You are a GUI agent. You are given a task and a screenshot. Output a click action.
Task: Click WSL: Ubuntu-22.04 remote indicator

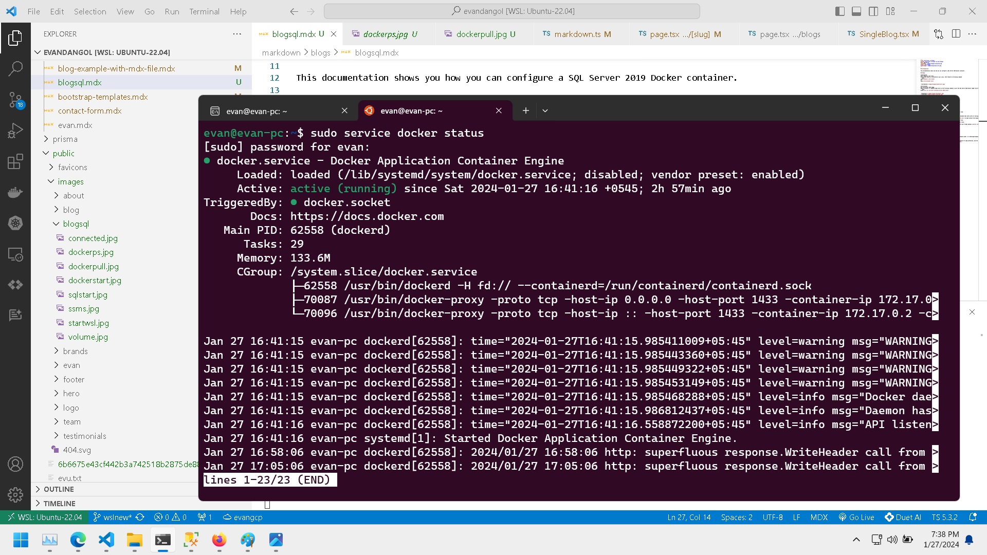coord(44,517)
